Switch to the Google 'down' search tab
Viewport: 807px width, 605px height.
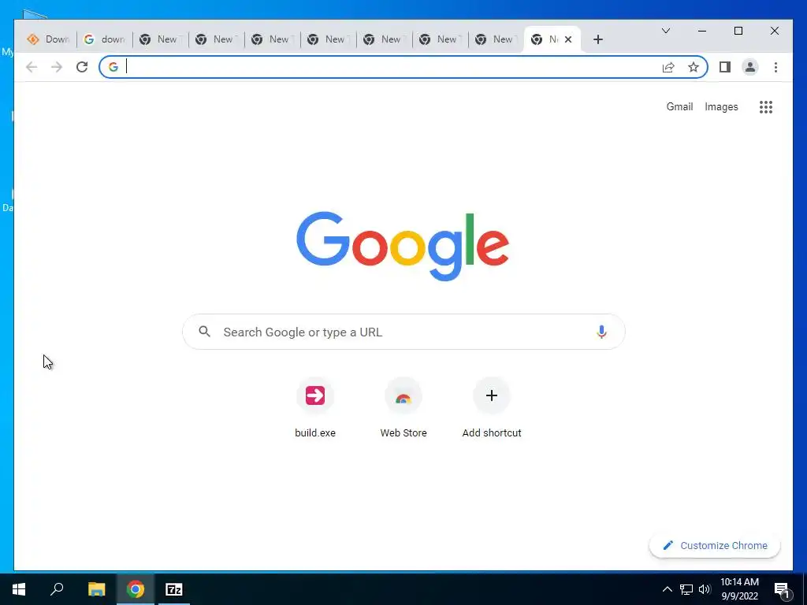105,39
